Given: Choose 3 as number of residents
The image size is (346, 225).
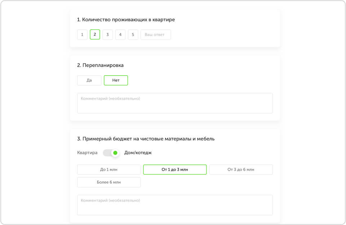Looking at the screenshot, I should 107,35.
